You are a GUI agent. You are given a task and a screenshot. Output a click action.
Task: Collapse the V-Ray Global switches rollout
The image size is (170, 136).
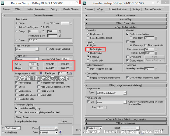(126, 27)
